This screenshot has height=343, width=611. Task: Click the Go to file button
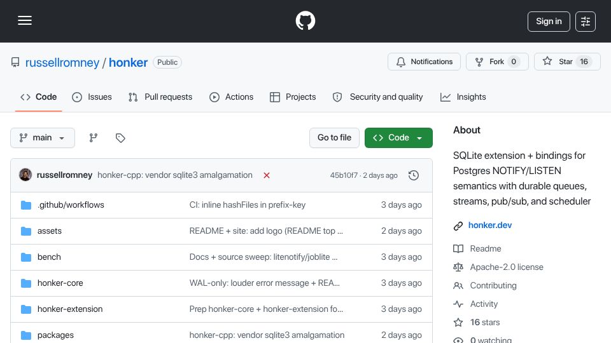[x=334, y=138]
